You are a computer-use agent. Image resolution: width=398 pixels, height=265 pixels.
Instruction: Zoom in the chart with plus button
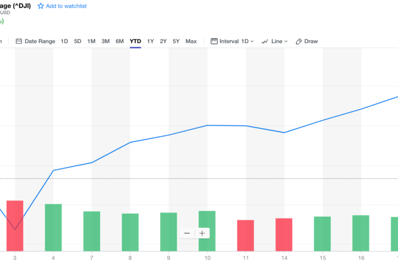(202, 233)
